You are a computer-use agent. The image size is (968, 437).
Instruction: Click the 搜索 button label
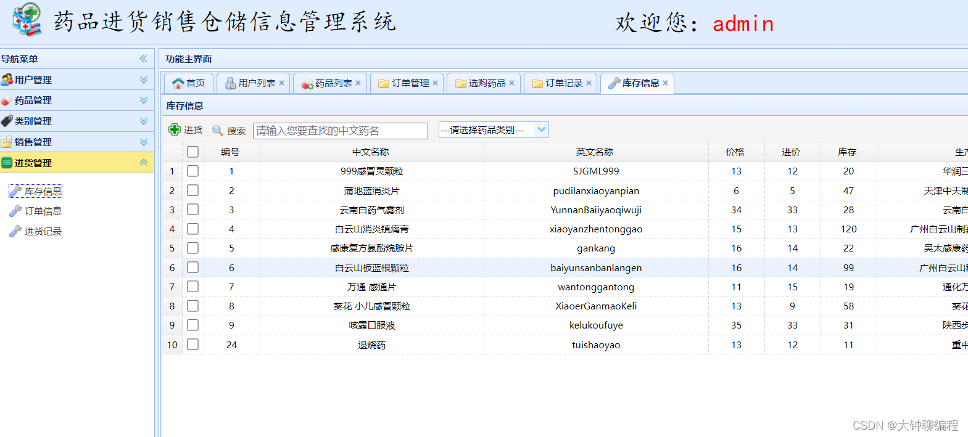[236, 131]
